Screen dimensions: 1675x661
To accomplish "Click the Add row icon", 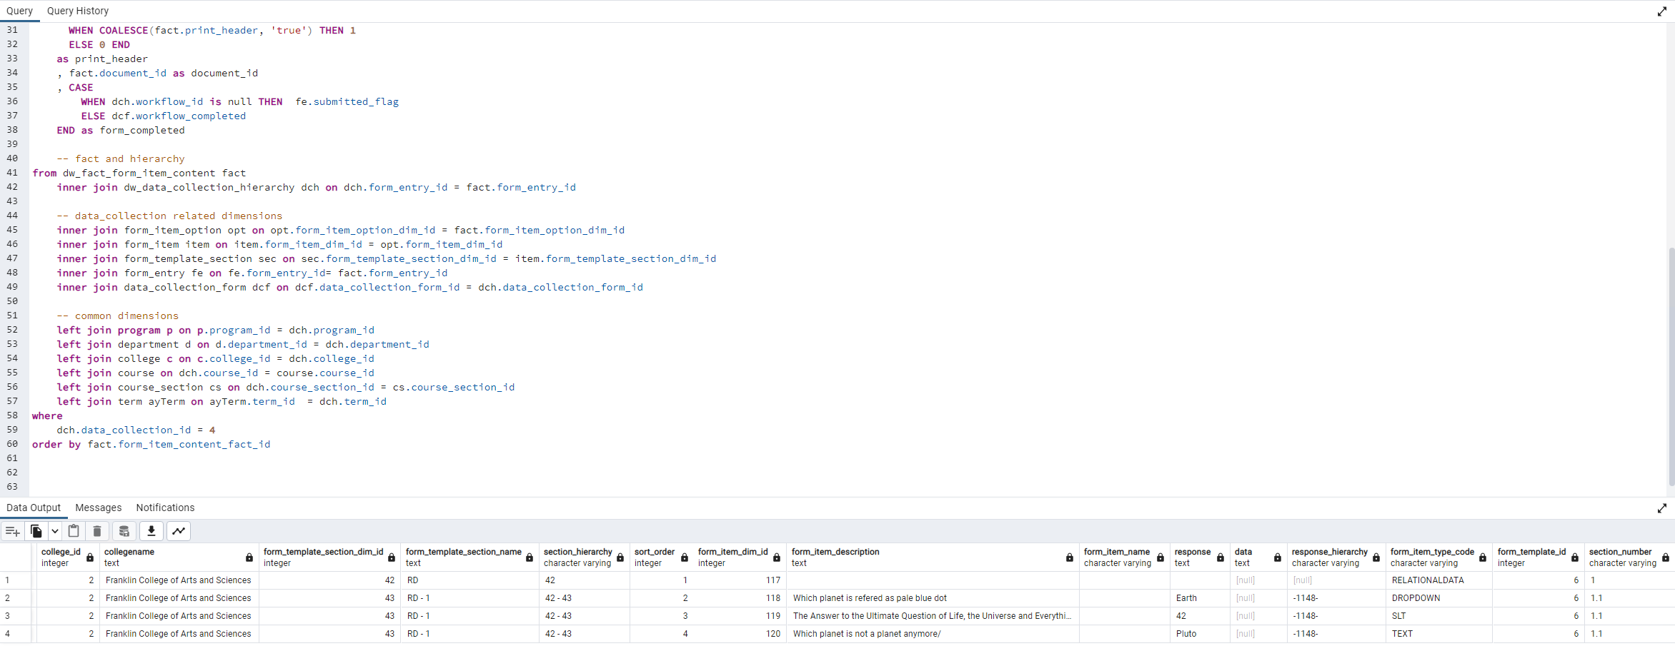I will click(12, 531).
